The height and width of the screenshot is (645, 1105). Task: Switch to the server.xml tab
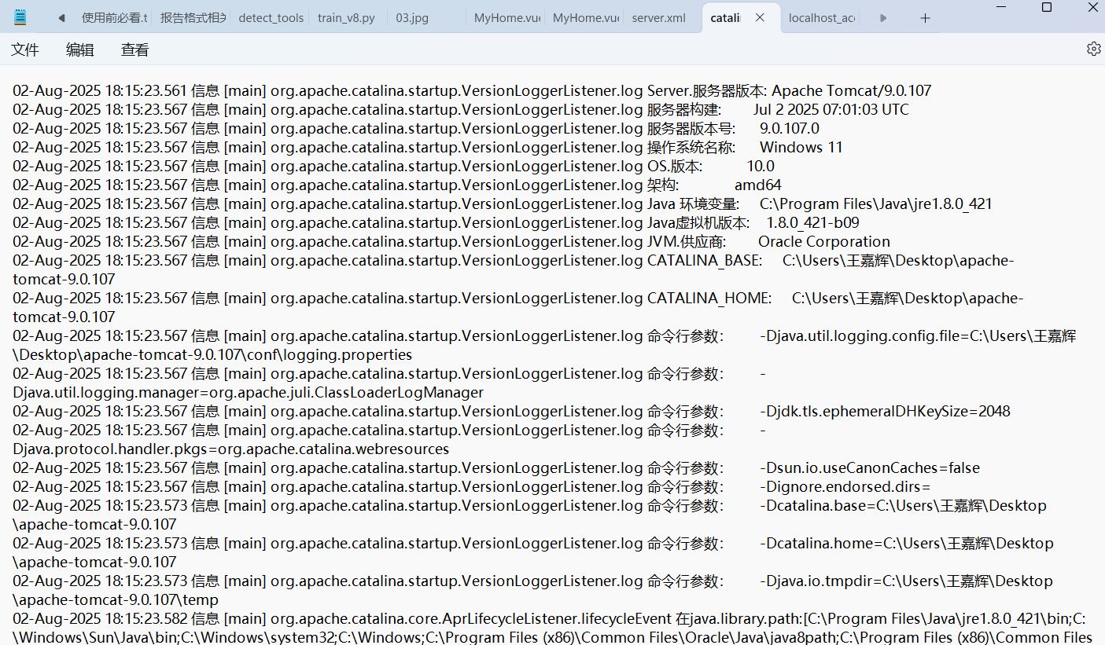click(x=659, y=17)
